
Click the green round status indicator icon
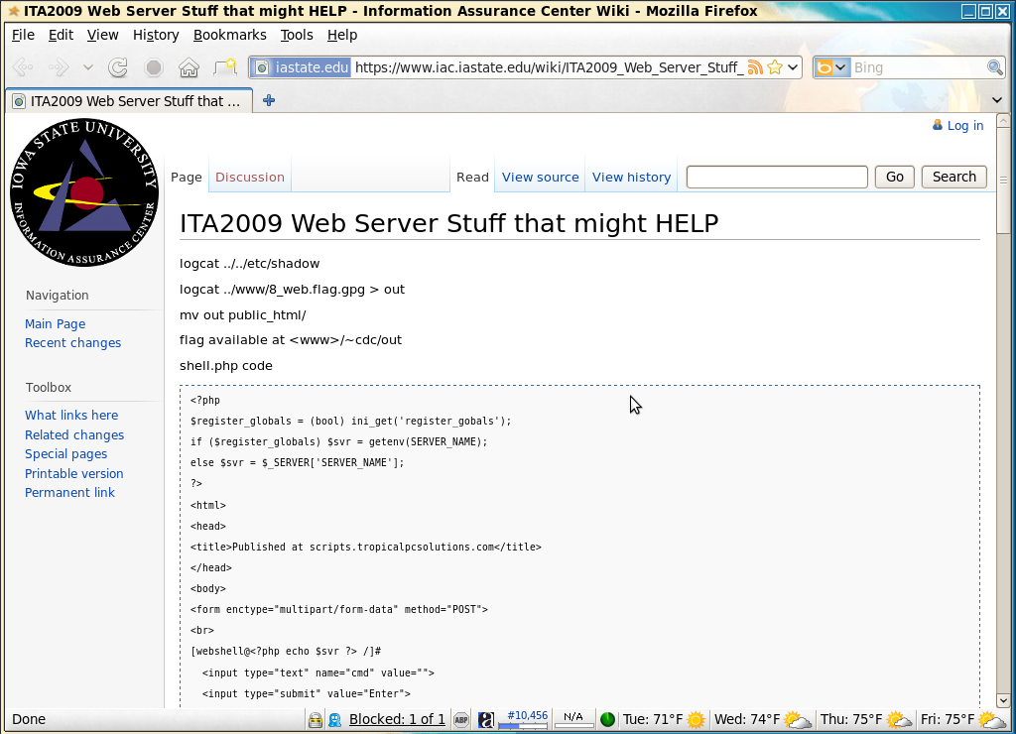[607, 720]
